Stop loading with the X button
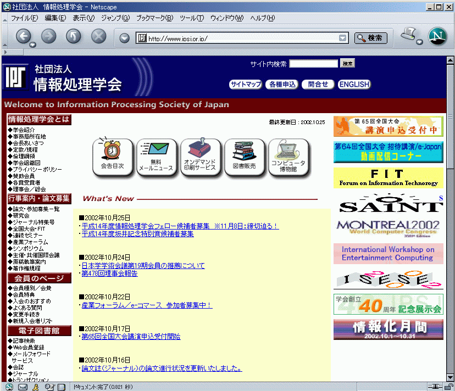455x391 pixels. pyautogui.click(x=99, y=37)
